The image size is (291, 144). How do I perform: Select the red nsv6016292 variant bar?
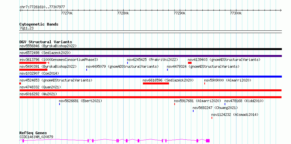coord(150,97)
